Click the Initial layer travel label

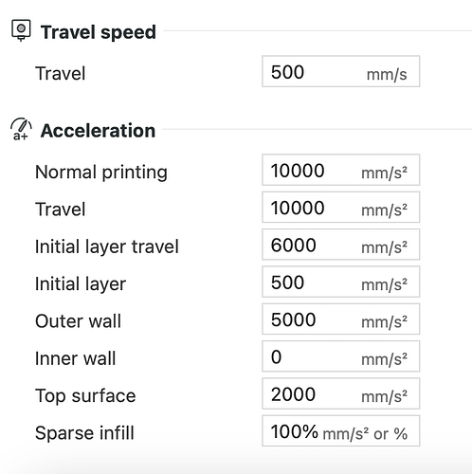click(x=107, y=247)
